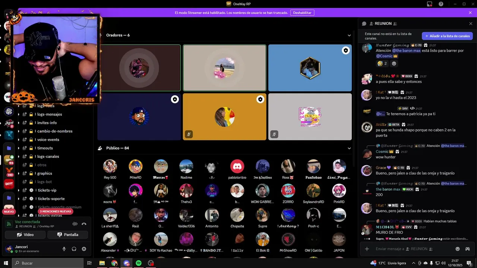477x268 pixels.
Task: Select speaker tile with blue hexagon avatar
Action: pos(310,68)
